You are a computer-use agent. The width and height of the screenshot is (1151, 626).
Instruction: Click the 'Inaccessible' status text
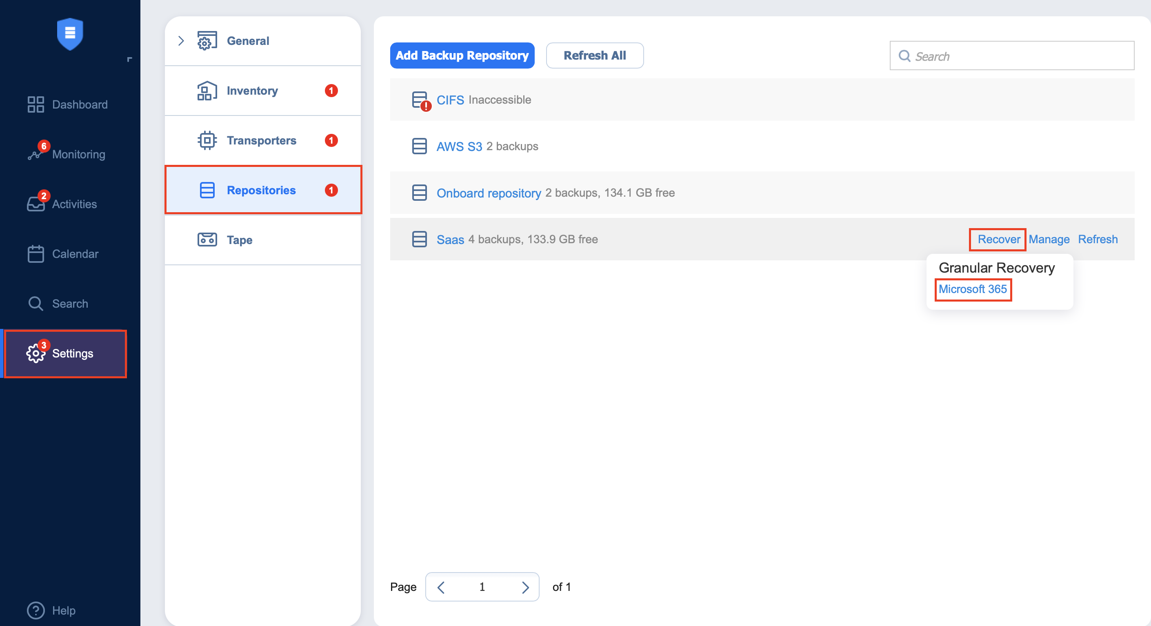[500, 100]
